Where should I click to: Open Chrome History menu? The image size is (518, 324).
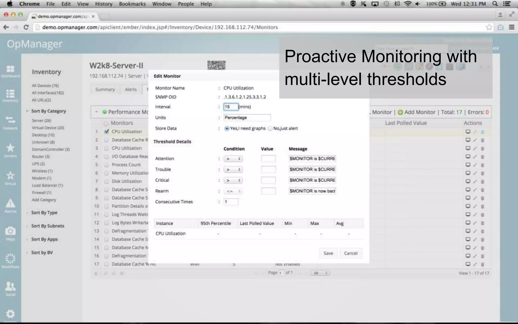pos(104,4)
